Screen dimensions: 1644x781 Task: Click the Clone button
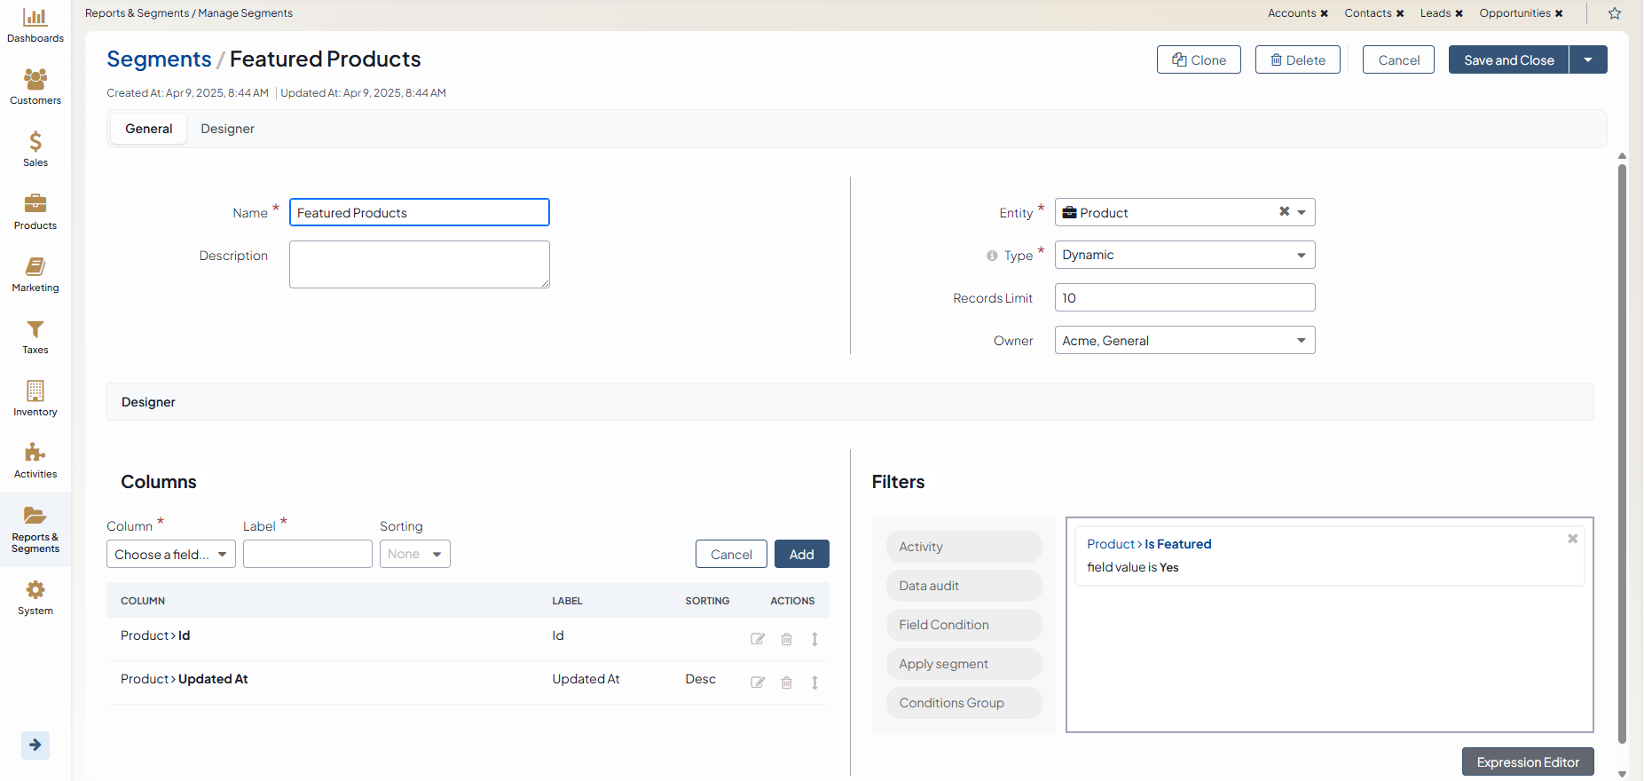(x=1199, y=59)
